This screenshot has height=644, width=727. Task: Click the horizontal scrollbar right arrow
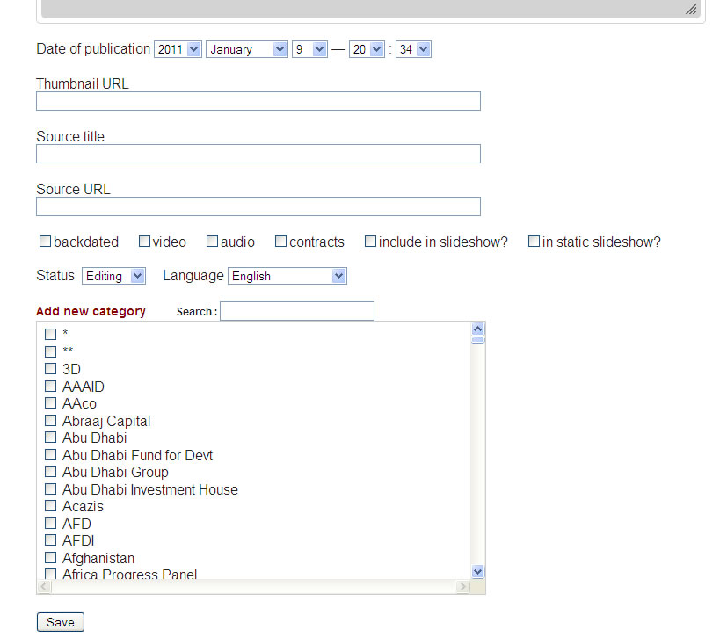coord(462,587)
